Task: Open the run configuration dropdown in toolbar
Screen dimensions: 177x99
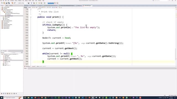Action: tap(22, 3)
